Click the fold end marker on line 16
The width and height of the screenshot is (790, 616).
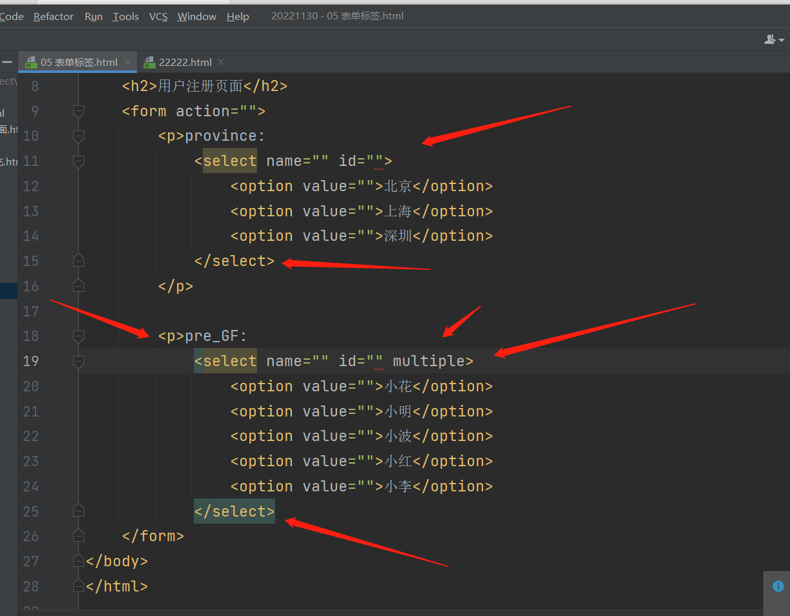coord(78,286)
